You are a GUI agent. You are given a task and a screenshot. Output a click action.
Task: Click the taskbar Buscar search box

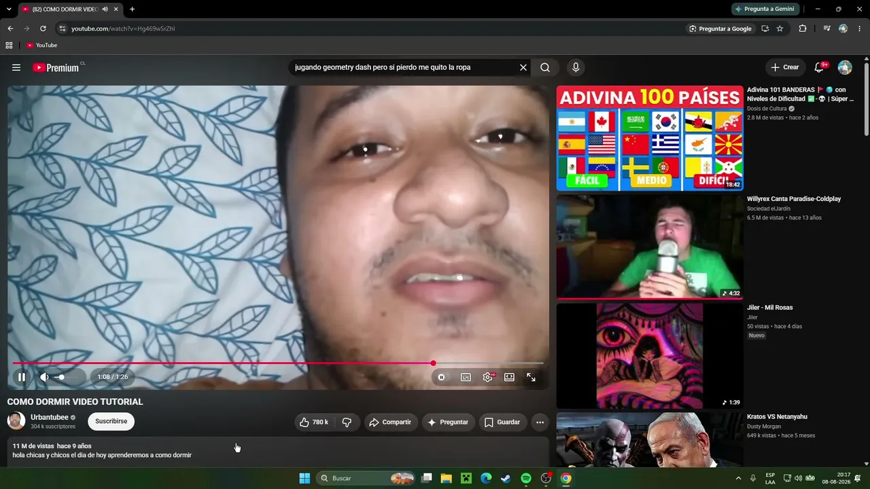click(366, 478)
